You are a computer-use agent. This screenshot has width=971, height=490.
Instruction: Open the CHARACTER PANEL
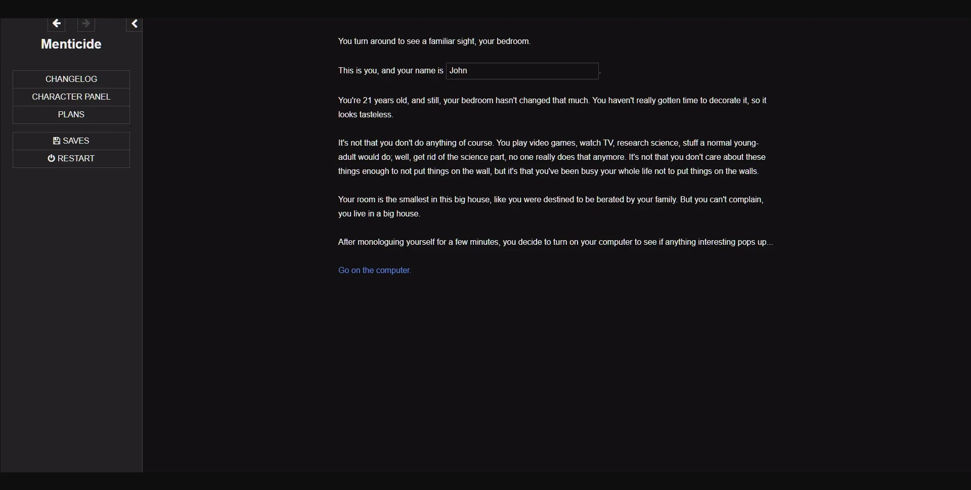(71, 97)
